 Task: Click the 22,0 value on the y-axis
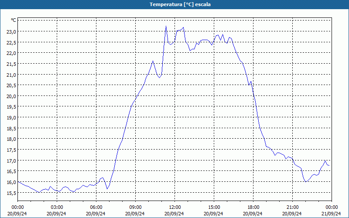pyautogui.click(x=11, y=53)
